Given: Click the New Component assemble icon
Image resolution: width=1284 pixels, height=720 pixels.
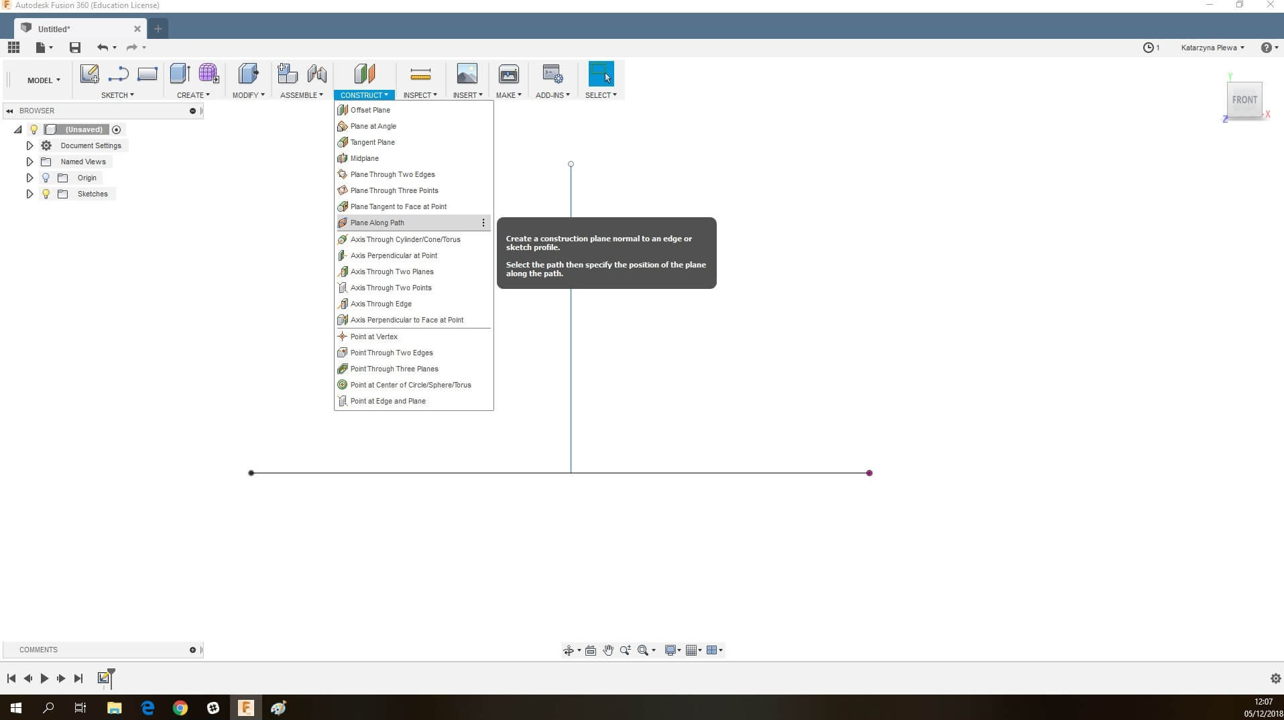Looking at the screenshot, I should [x=288, y=74].
